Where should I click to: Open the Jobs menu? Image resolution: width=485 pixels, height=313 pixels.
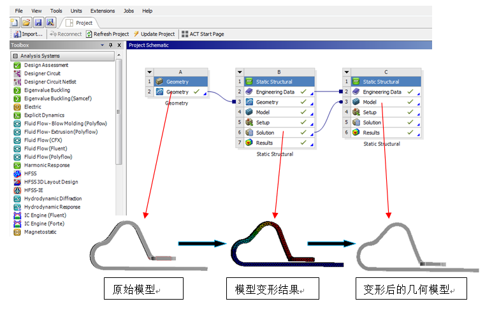(129, 11)
